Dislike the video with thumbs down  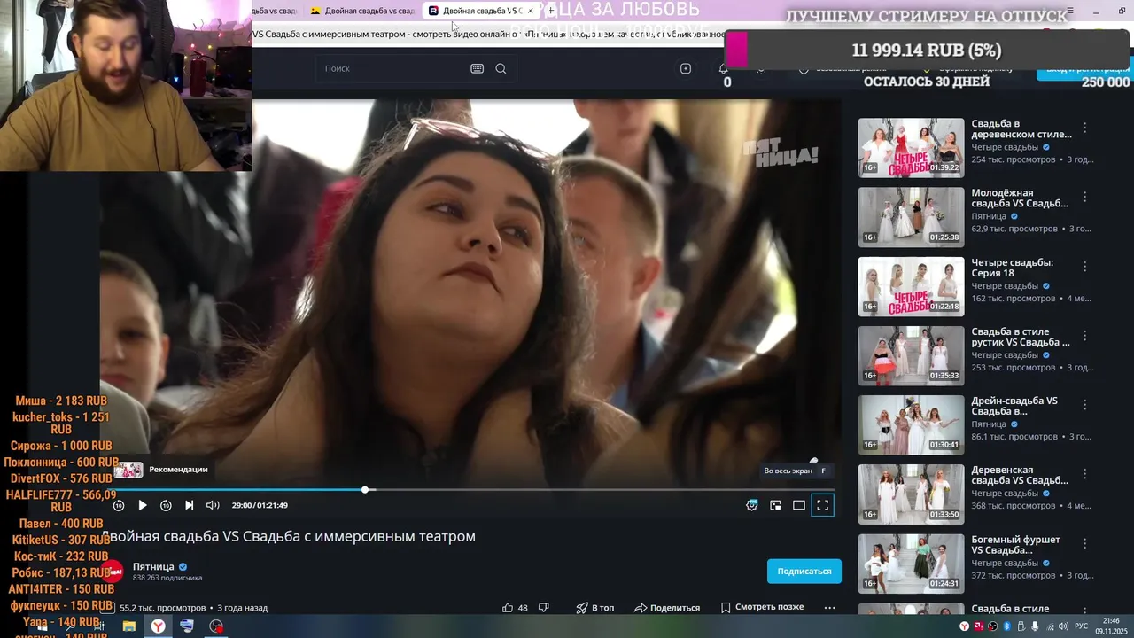pos(544,608)
